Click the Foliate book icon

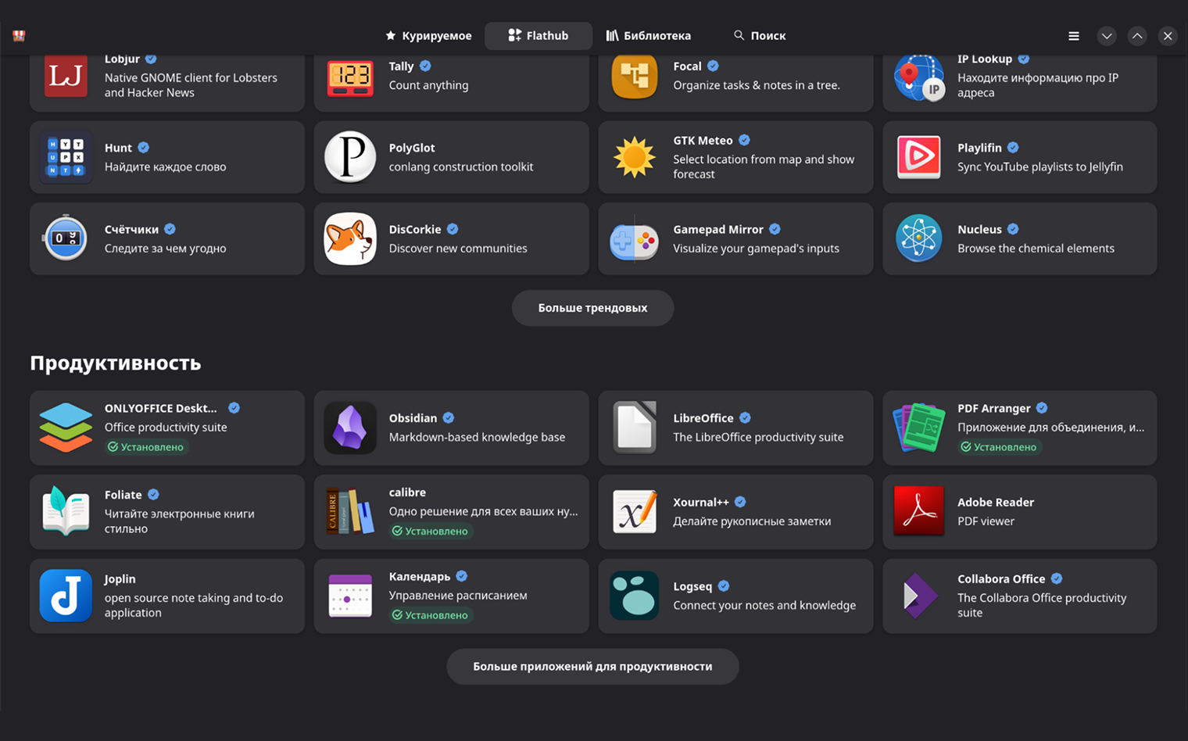pos(66,511)
